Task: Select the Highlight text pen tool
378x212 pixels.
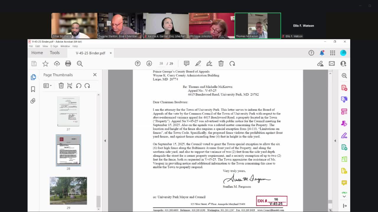Action: tap(198, 64)
